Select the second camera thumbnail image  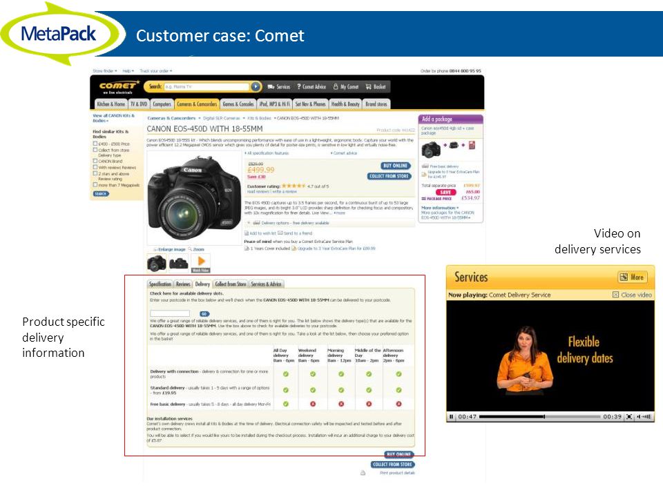click(178, 263)
